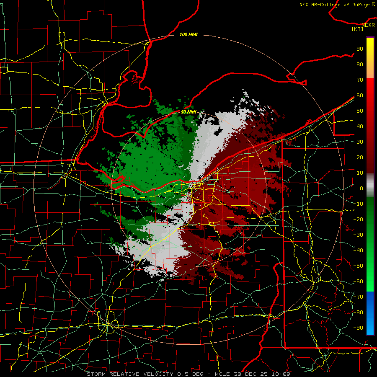377x377 pixels.
Task: Click the -30 scale label
Action: coord(358,235)
